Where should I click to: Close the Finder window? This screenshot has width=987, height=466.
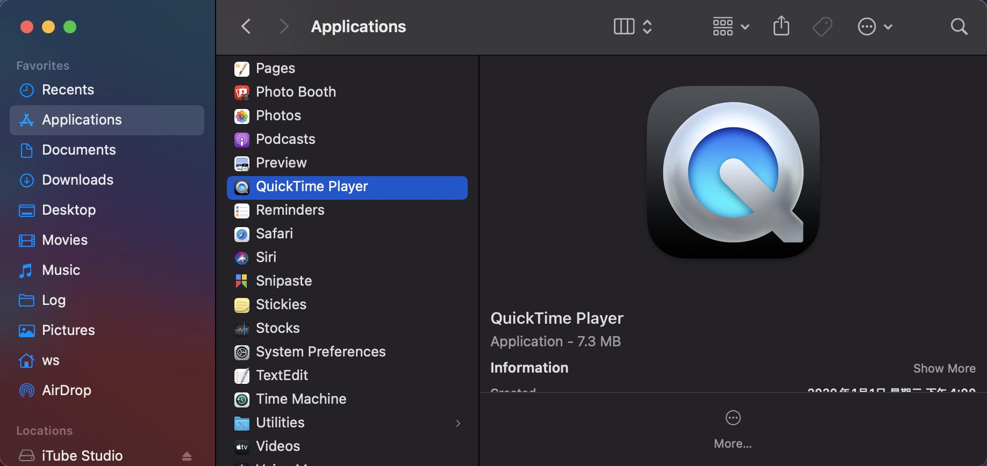pos(27,26)
